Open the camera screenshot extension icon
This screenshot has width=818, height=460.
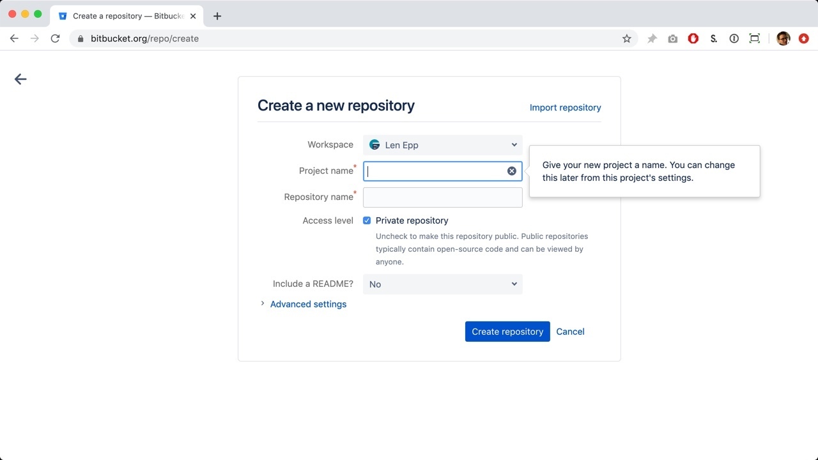click(672, 39)
